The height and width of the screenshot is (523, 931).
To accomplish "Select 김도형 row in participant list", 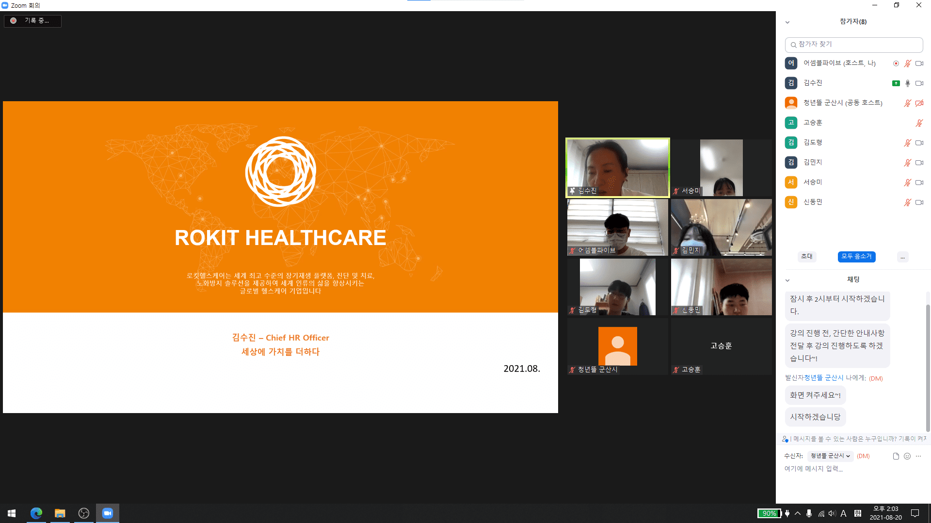I will point(853,142).
